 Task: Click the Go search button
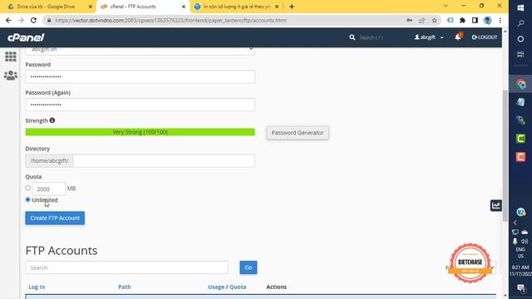[249, 267]
